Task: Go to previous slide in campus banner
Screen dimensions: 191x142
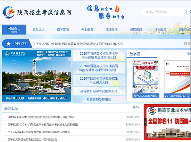Action: click(3, 76)
